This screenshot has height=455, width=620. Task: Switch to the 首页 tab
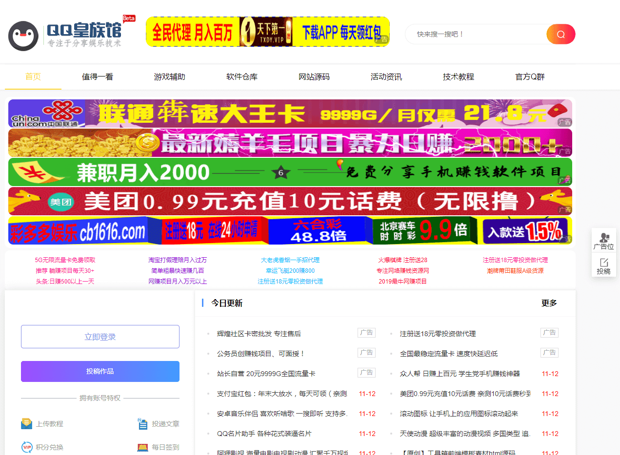pyautogui.click(x=33, y=77)
